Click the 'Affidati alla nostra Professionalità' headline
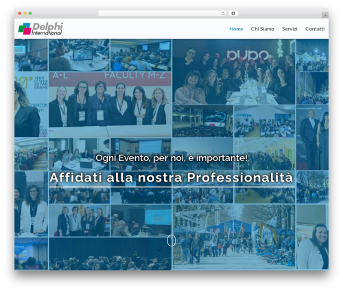This screenshot has width=343, height=291. (x=171, y=177)
